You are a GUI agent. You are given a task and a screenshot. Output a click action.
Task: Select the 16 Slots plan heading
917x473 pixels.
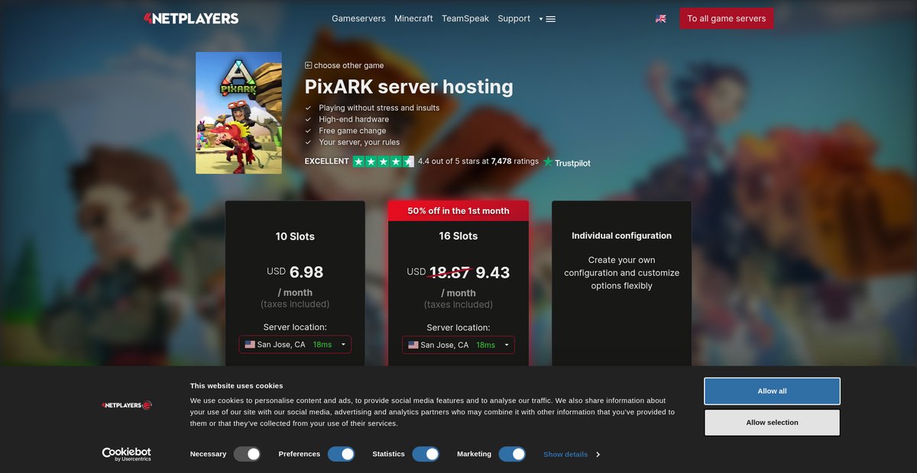click(458, 236)
